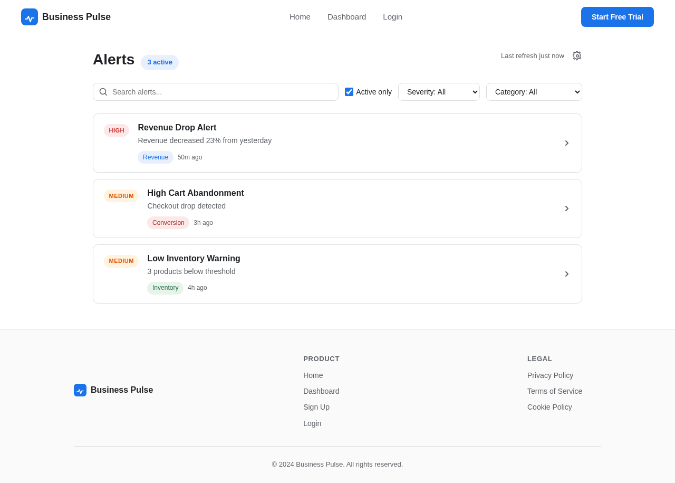The image size is (675, 483).
Task: Click the footer Login link
Action: [312, 423]
